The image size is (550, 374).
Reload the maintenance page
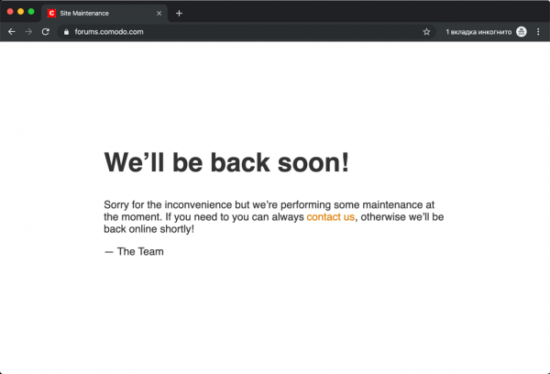pyautogui.click(x=46, y=31)
